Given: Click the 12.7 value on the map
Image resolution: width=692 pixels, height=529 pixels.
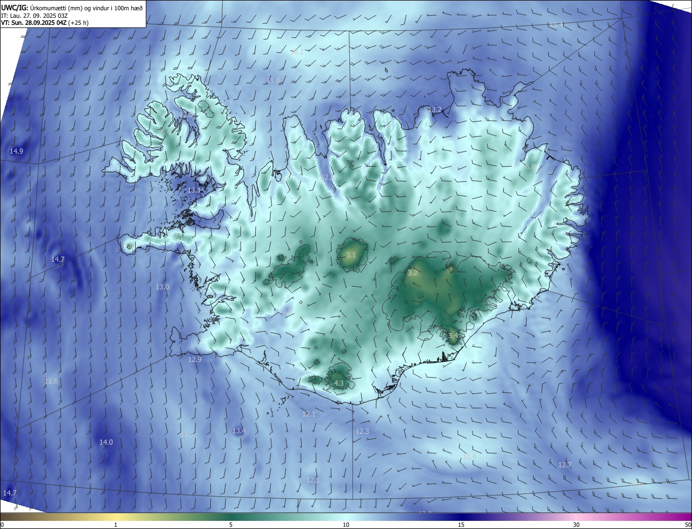Looking at the screenshot, I should pyautogui.click(x=564, y=465).
